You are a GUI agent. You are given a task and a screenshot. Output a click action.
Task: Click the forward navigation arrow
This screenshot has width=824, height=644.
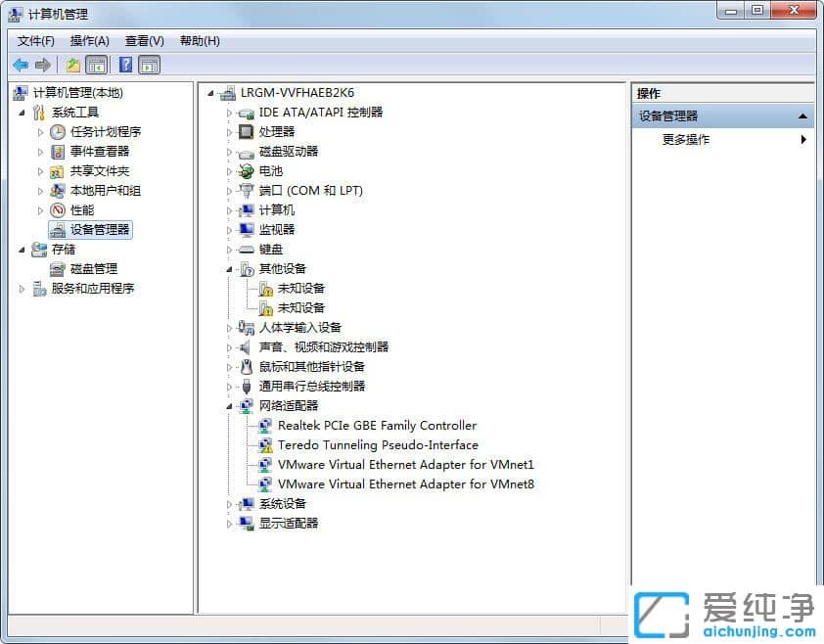[41, 65]
